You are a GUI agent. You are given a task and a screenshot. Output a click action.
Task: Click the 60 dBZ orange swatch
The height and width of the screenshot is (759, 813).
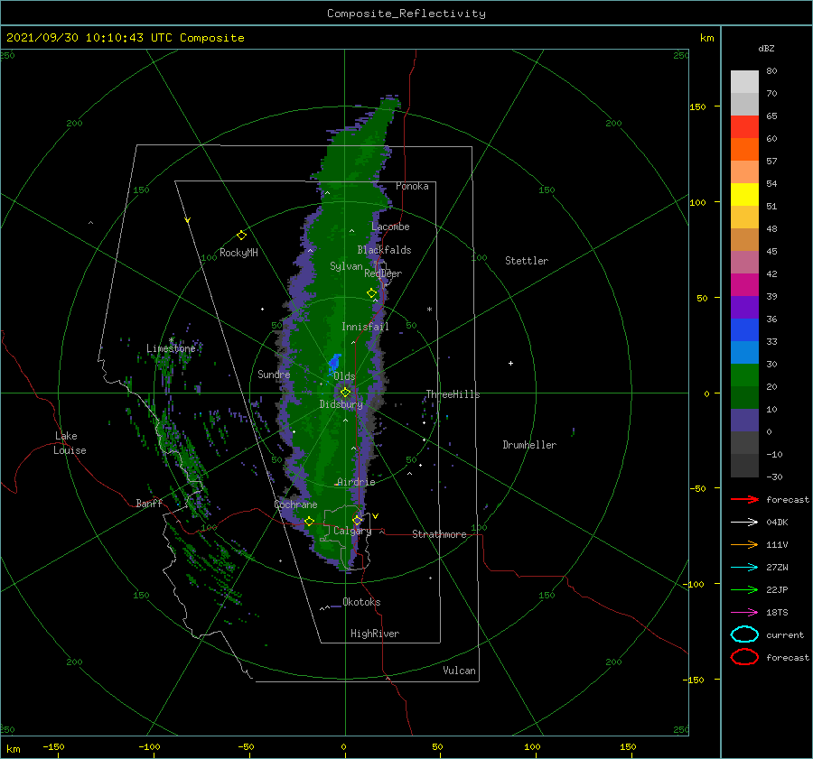click(x=744, y=149)
